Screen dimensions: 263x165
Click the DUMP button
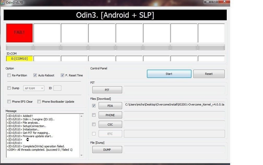(107, 150)
